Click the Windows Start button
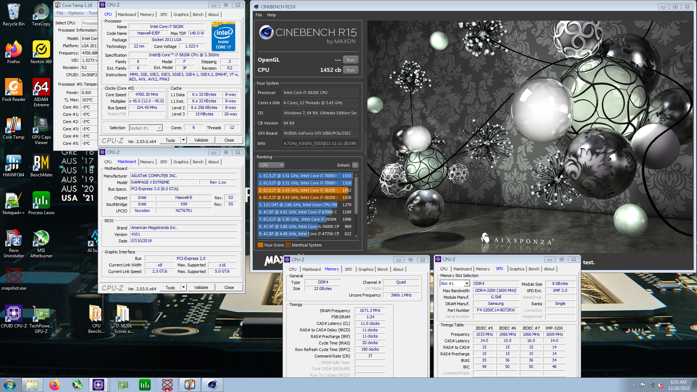This screenshot has height=392, width=697. pyautogui.click(x=10, y=385)
